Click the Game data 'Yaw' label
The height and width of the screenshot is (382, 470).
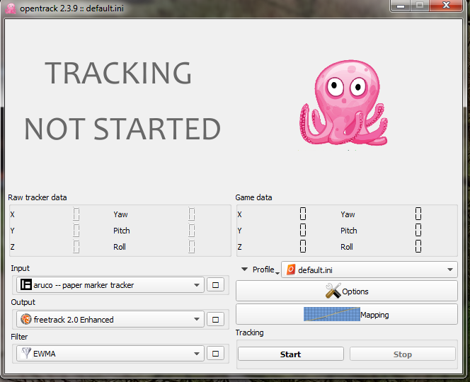click(x=348, y=214)
